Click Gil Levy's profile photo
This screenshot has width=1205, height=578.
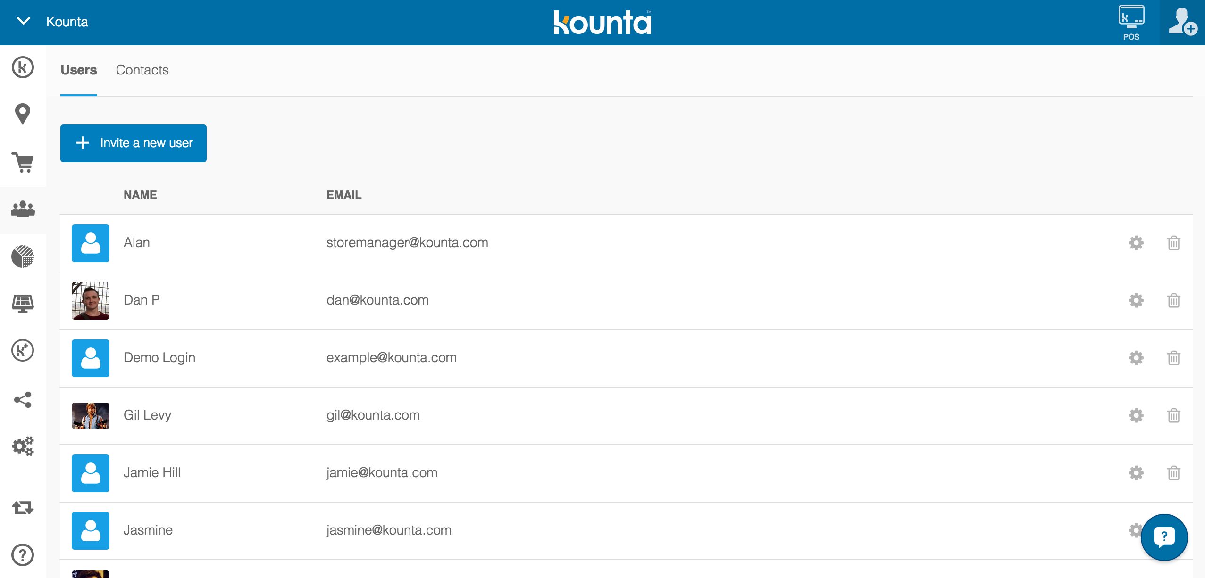point(91,416)
